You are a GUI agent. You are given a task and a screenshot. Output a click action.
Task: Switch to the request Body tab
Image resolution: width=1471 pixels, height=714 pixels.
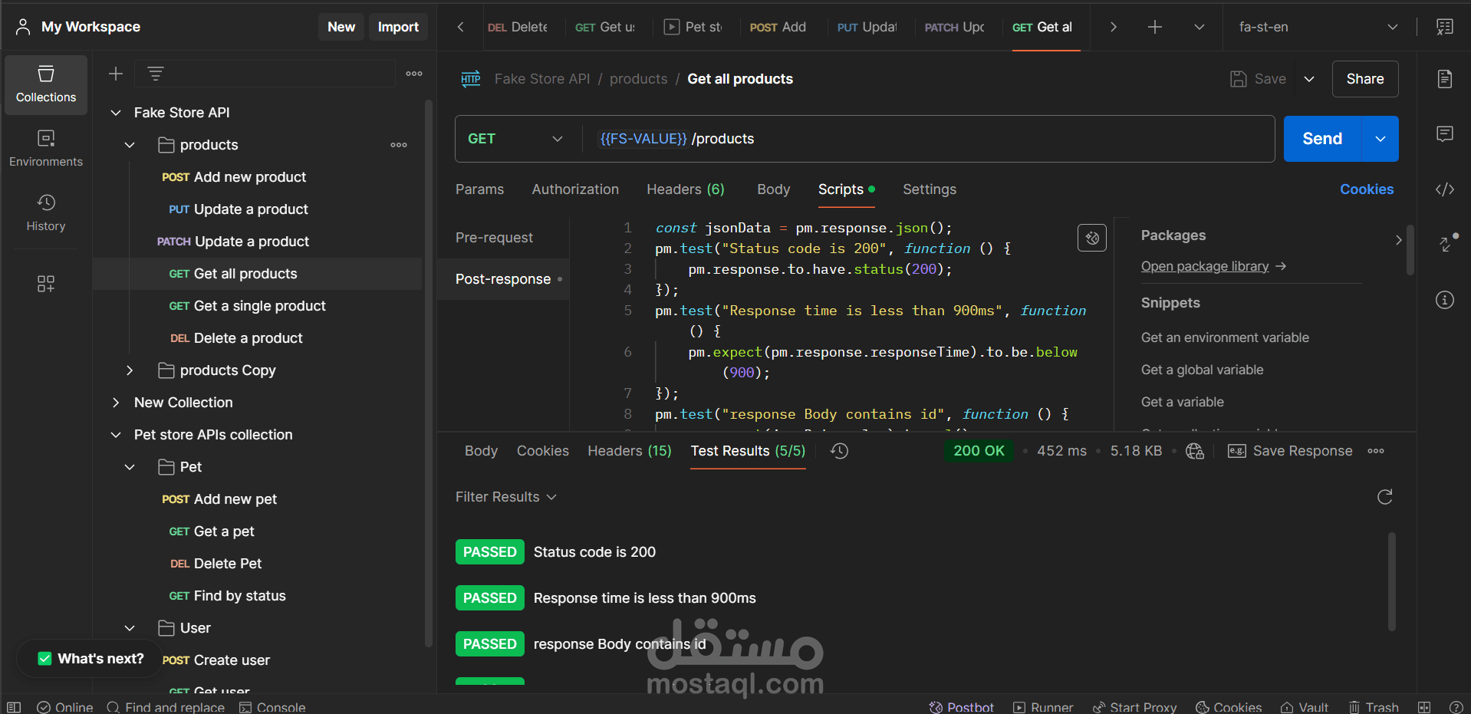pos(773,189)
